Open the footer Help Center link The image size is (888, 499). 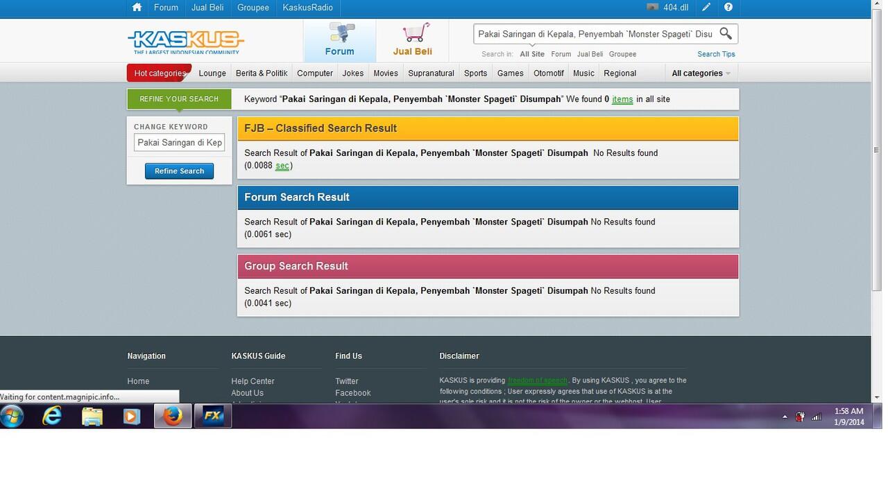point(253,381)
